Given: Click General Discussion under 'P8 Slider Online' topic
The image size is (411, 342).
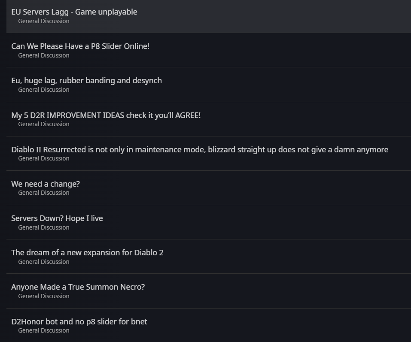Looking at the screenshot, I should (x=43, y=55).
